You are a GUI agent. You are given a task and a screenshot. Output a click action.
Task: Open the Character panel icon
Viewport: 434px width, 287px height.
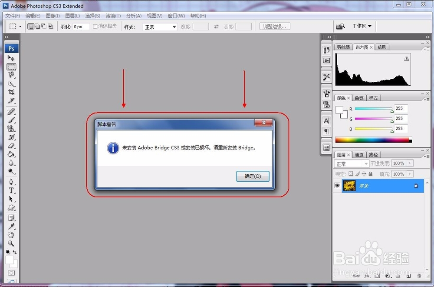pyautogui.click(x=327, y=121)
